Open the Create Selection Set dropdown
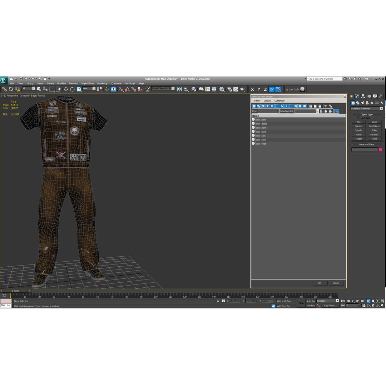The height and width of the screenshot is (386, 386). click(x=163, y=88)
